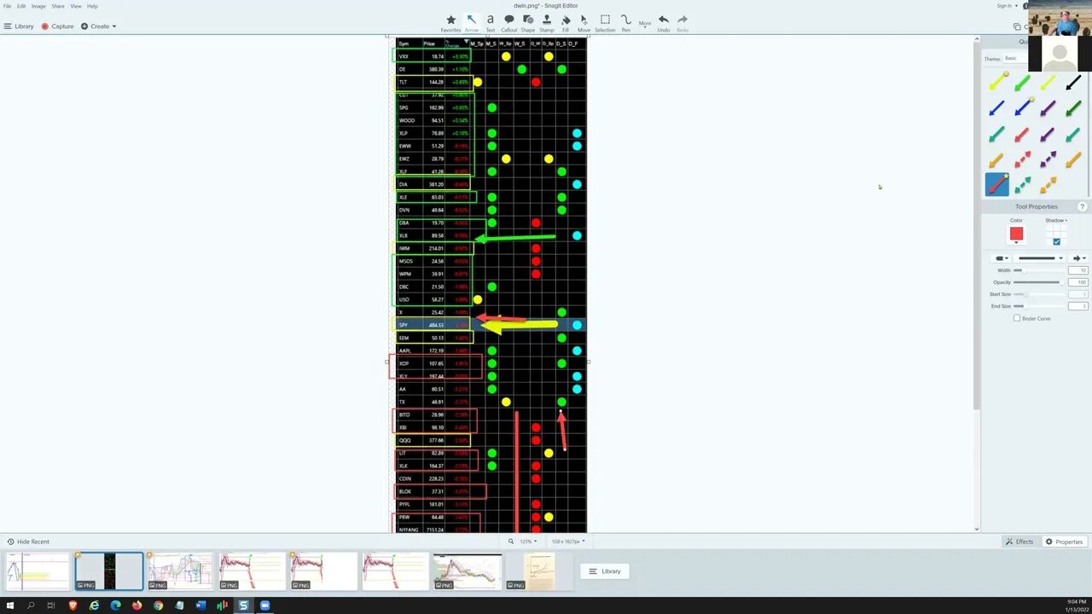Viewport: 1092px width, 614px height.
Task: Click the Redo button
Action: pyautogui.click(x=682, y=23)
